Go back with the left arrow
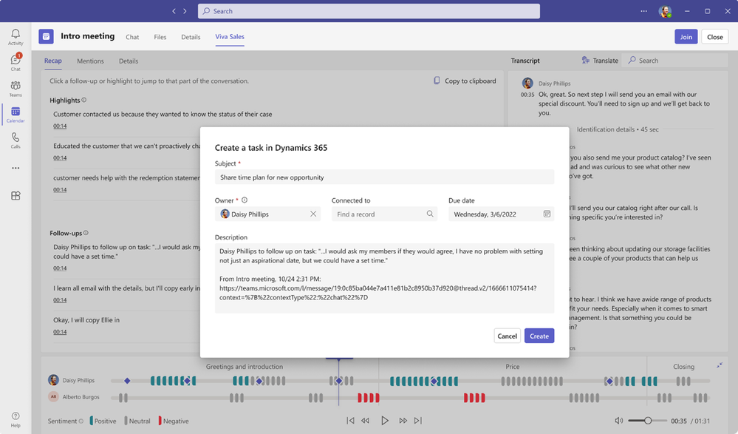738x434 pixels. click(x=174, y=11)
